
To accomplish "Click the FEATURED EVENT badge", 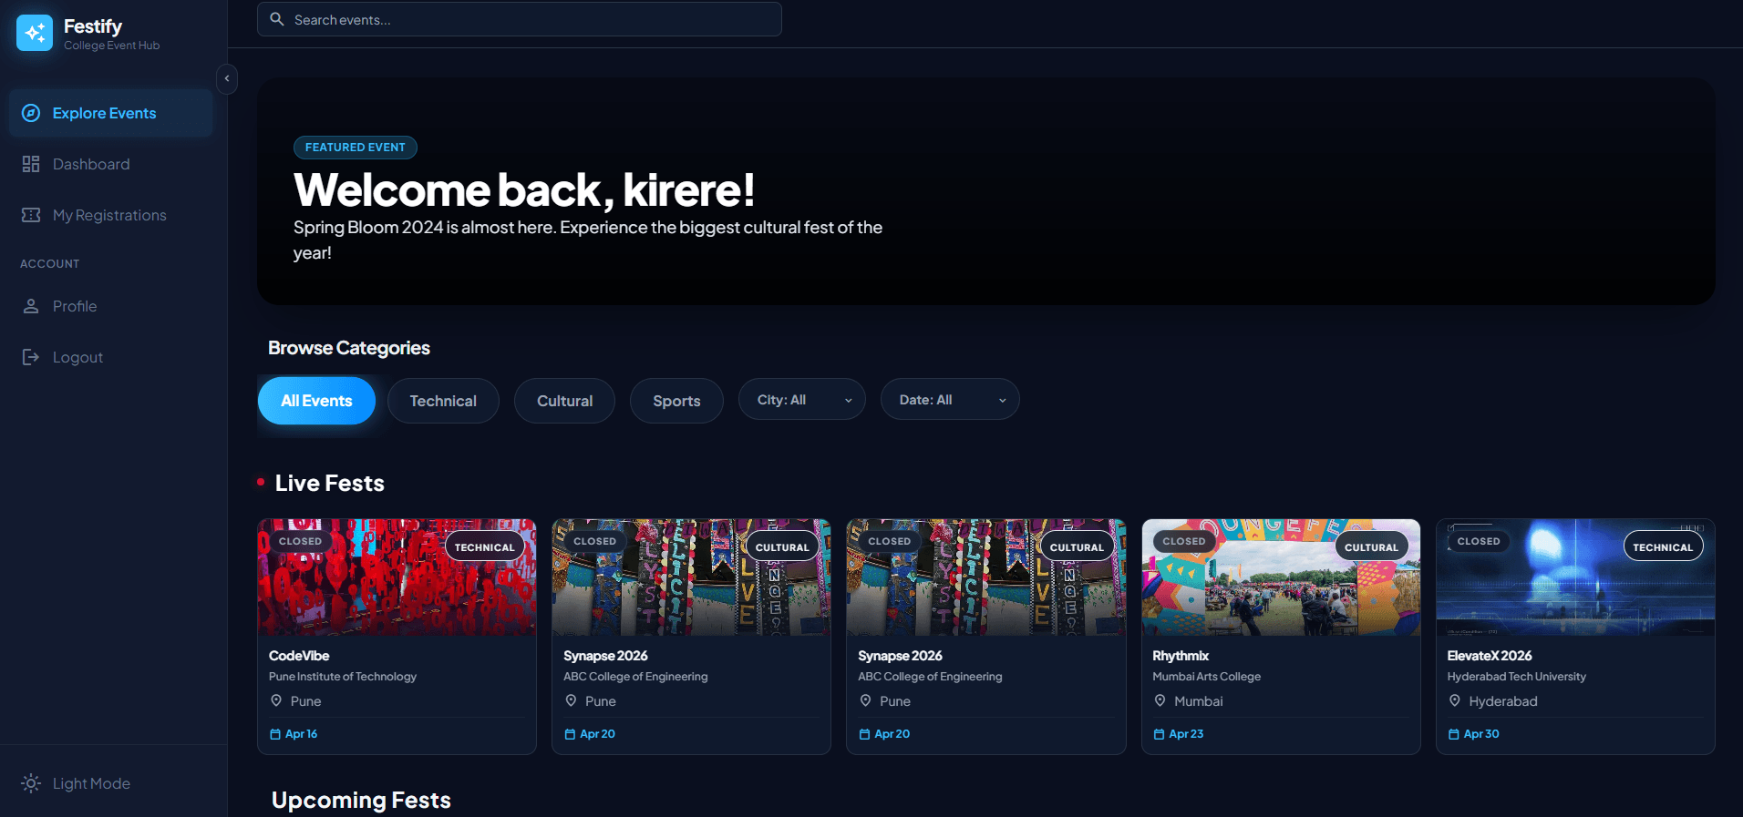I will coord(356,148).
